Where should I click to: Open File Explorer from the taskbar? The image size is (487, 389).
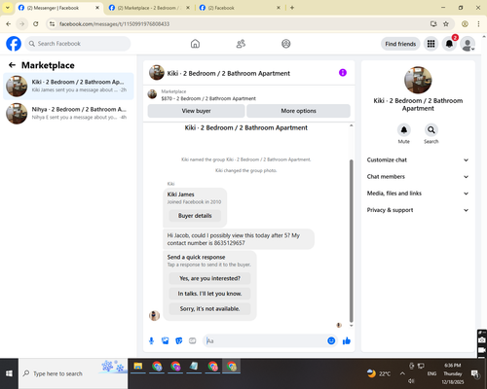pos(138,367)
